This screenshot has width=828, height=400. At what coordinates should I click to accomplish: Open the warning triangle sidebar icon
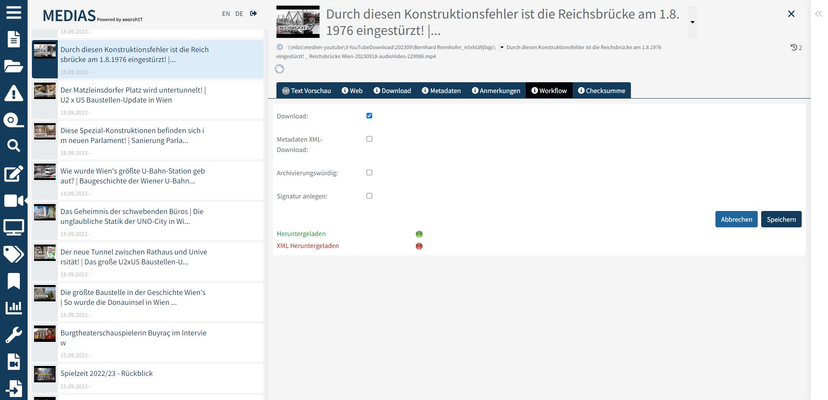click(x=13, y=93)
